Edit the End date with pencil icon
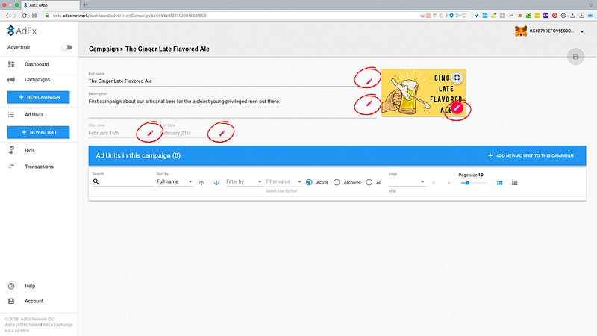This screenshot has width=597, height=336. pos(222,133)
